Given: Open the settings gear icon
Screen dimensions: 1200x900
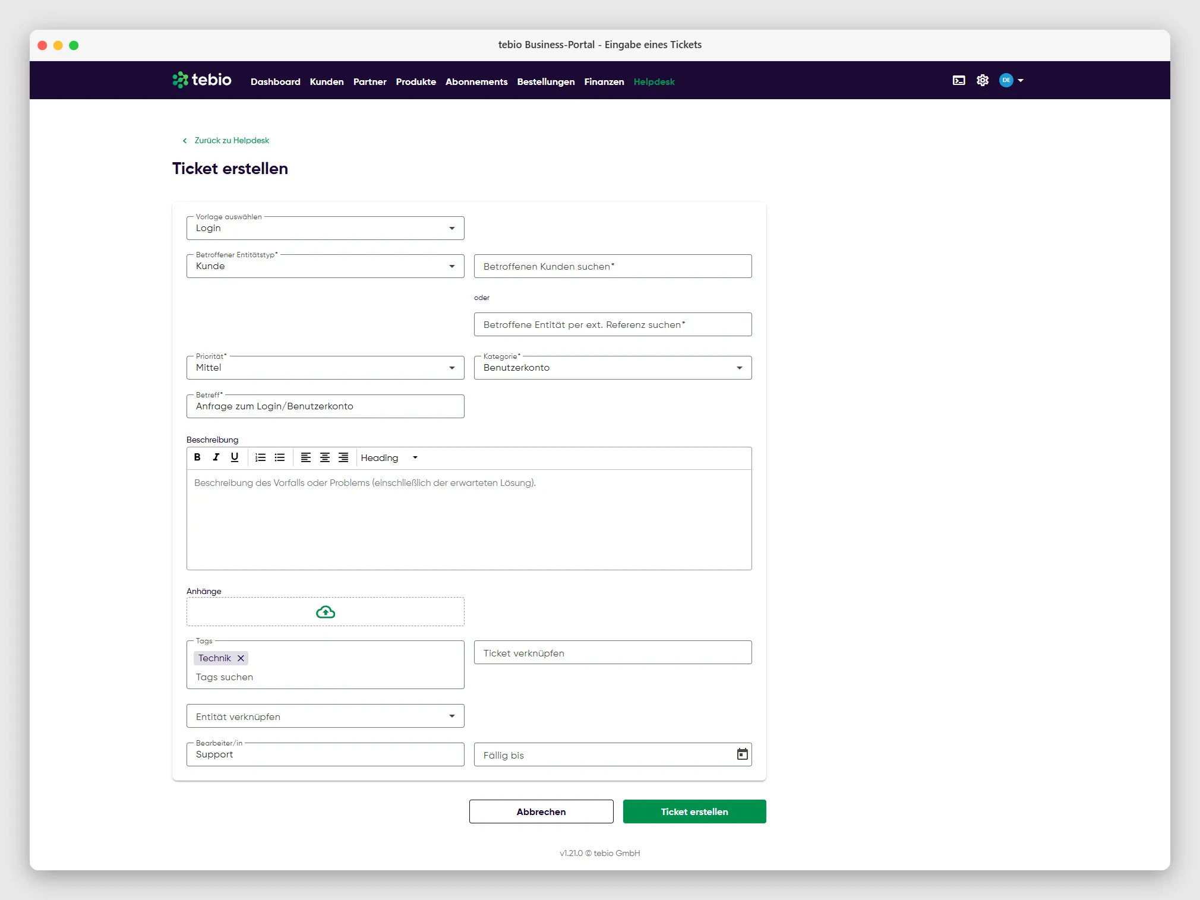Looking at the screenshot, I should [x=983, y=80].
